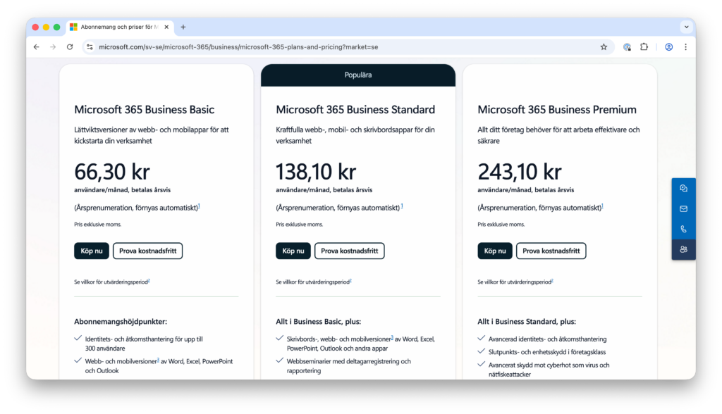Open the chat icon in the floating contact sidebar

click(683, 189)
